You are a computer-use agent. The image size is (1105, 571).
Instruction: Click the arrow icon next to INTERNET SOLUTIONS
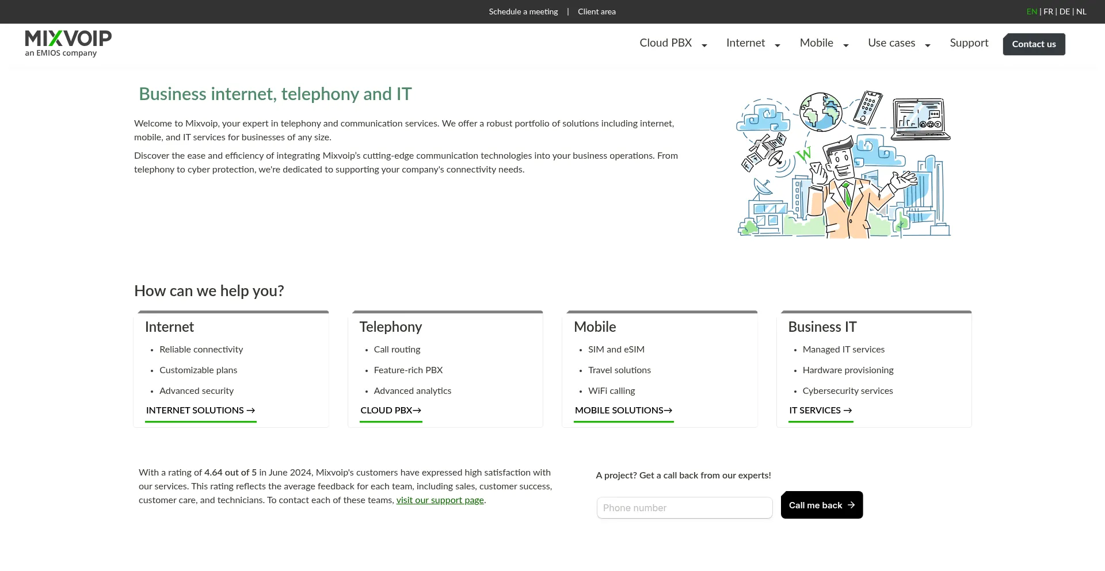(x=251, y=411)
